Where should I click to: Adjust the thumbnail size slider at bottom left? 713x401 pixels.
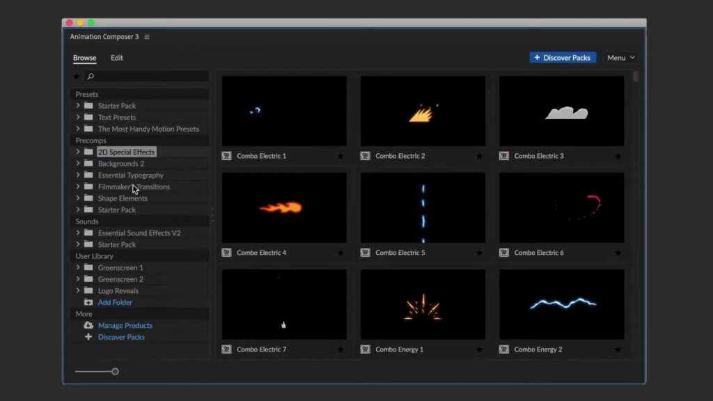(114, 371)
